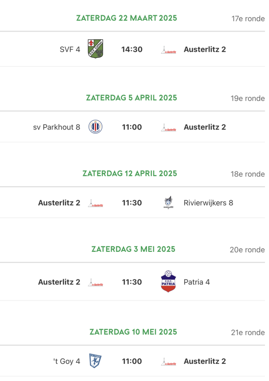The image size is (269, 381).
Task: Click the Rivierwijkers club logo
Action: (168, 203)
